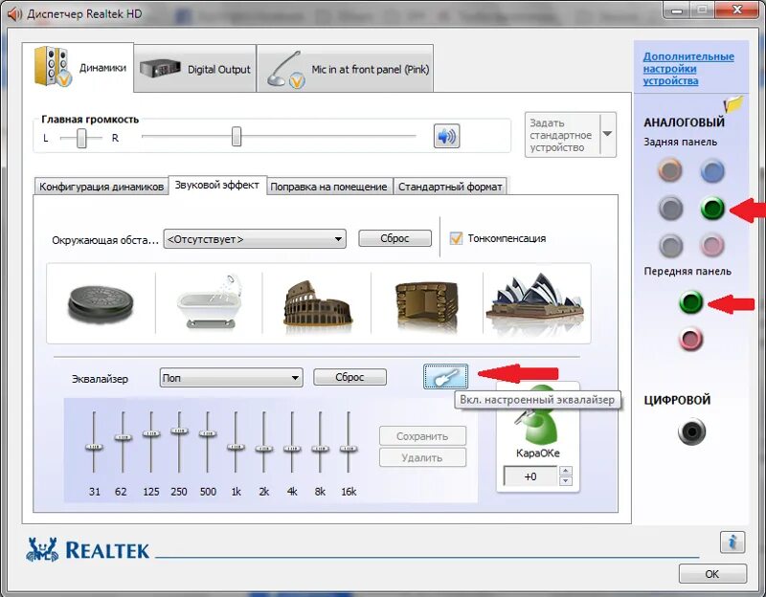Click the 8k equalizer slider
766x597 pixels.
[321, 448]
